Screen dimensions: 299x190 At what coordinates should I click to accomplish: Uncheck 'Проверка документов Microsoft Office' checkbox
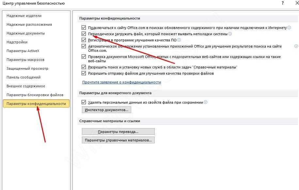[84, 57]
